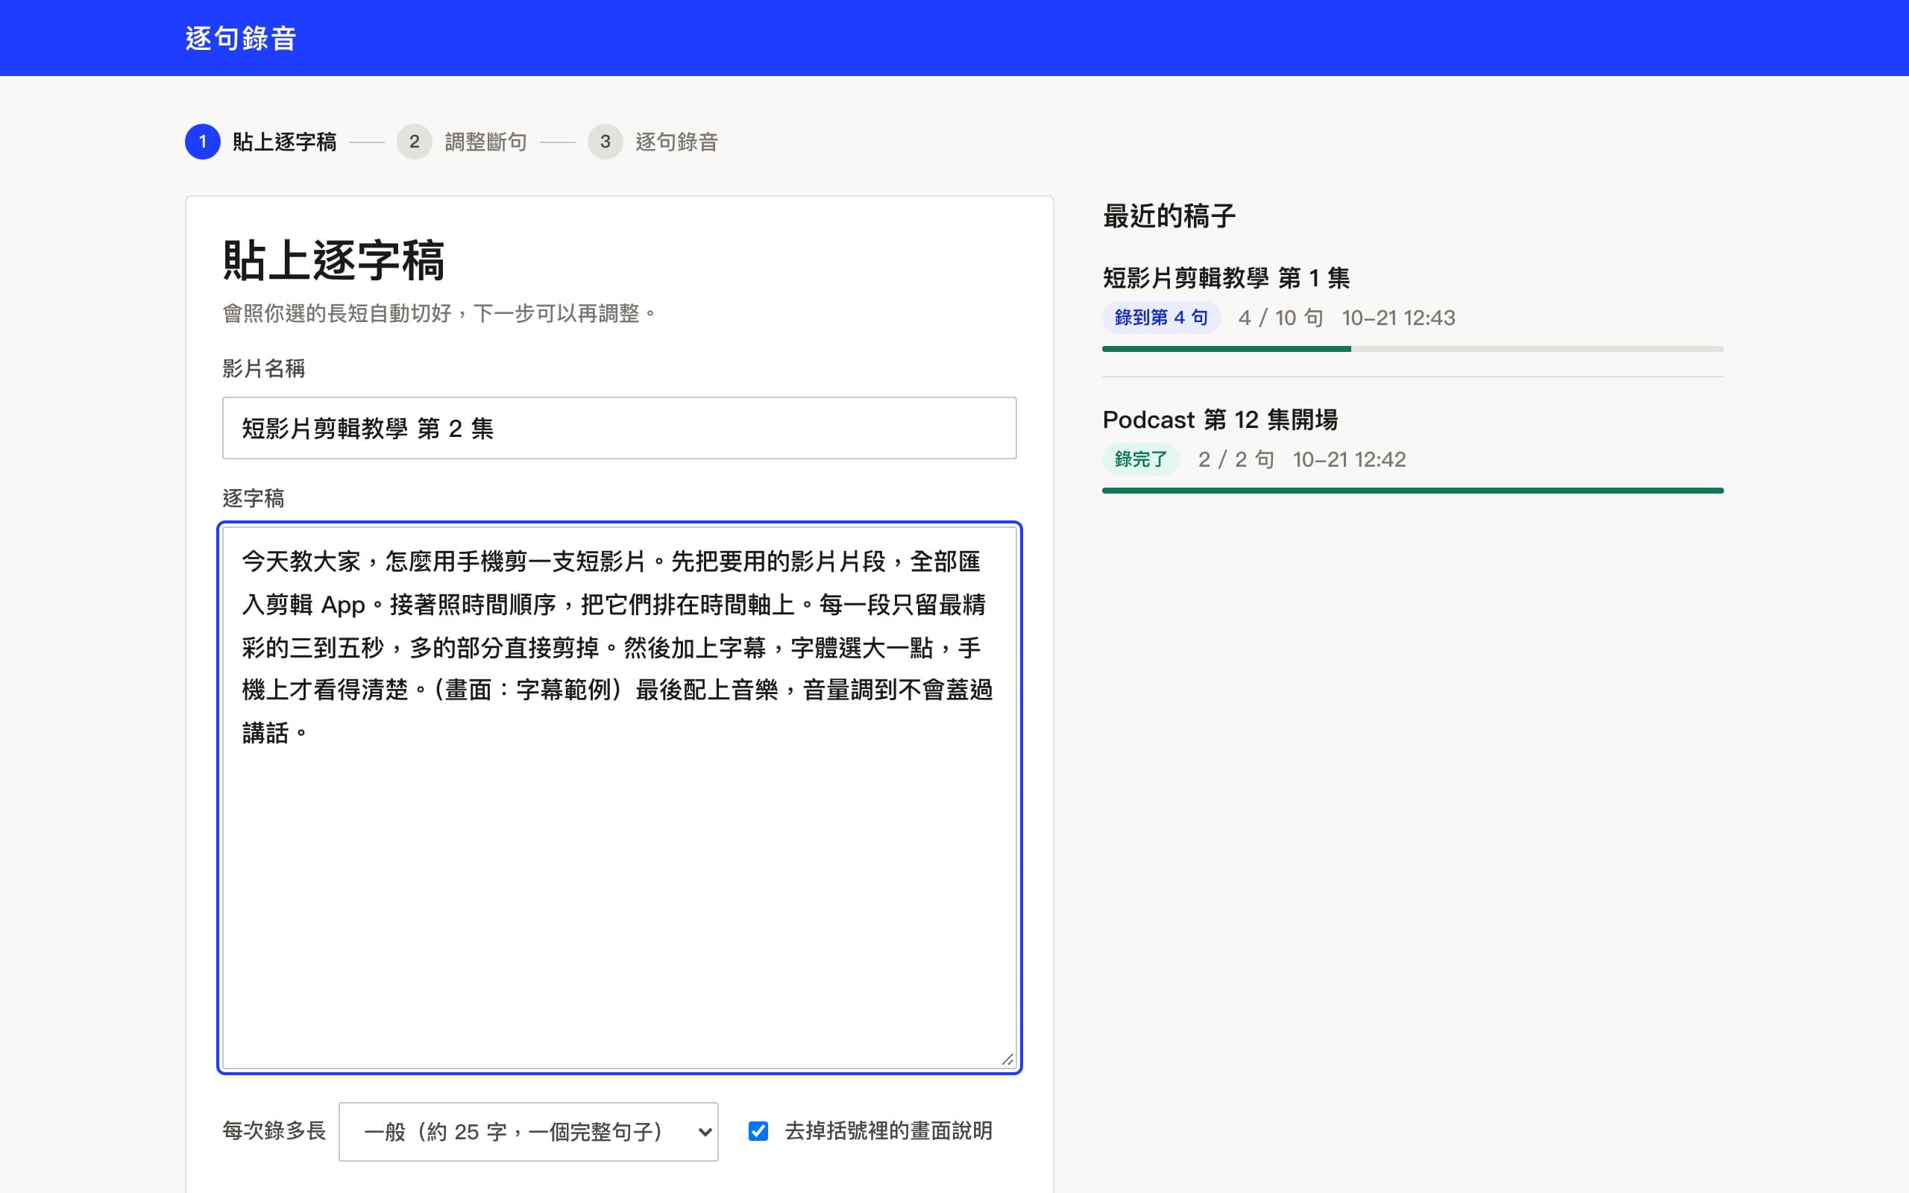The image size is (1909, 1193).
Task: Open the 每次錄多長 length dropdown
Action: pos(529,1131)
